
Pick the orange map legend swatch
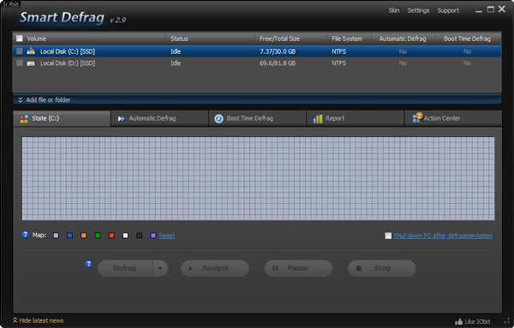[x=84, y=236]
